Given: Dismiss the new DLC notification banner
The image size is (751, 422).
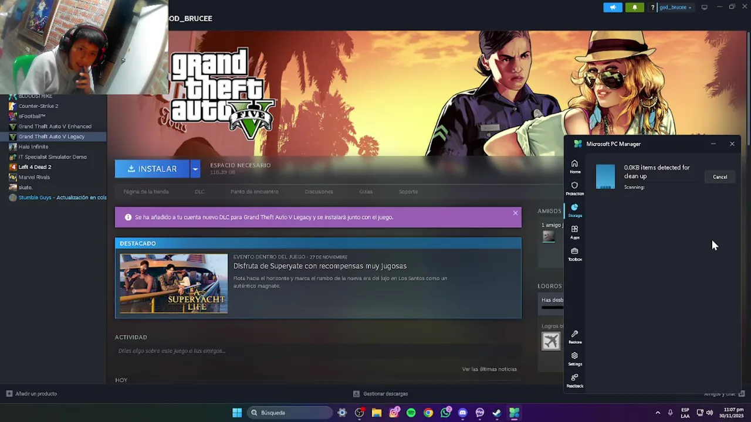Looking at the screenshot, I should [515, 213].
